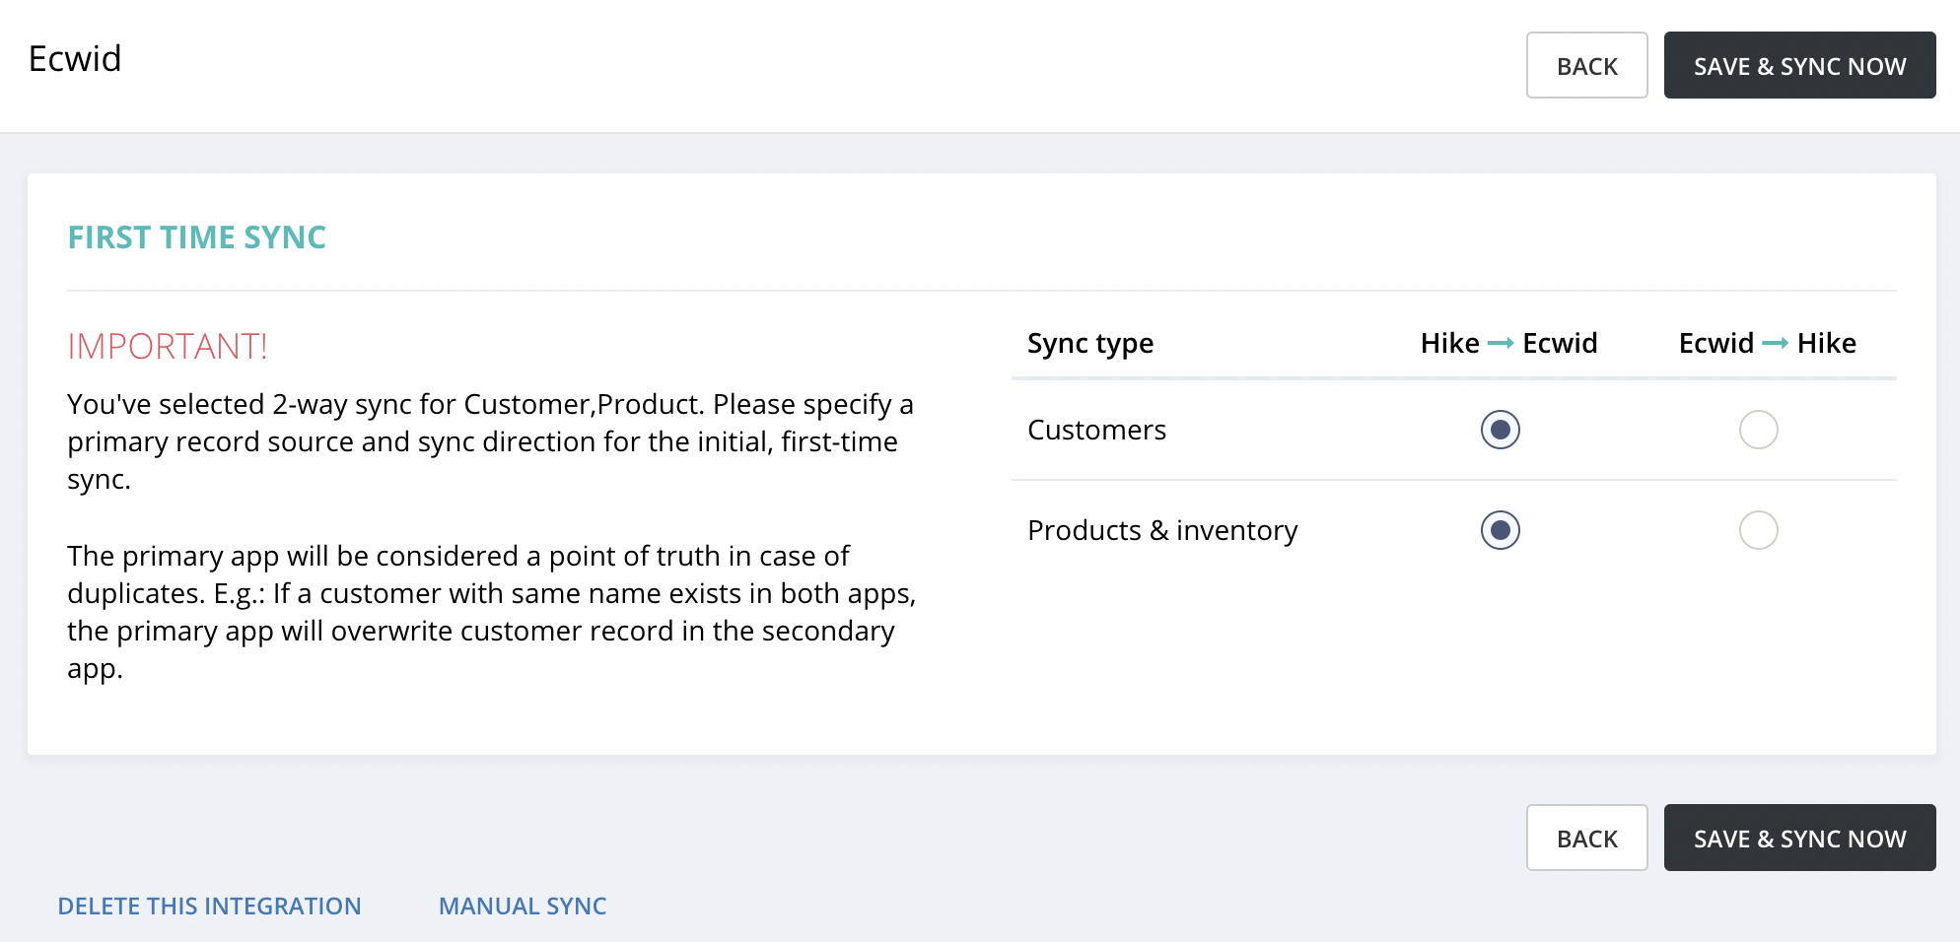This screenshot has width=1960, height=942.
Task: Click the paragraph about primary app duplicates
Action: click(490, 612)
